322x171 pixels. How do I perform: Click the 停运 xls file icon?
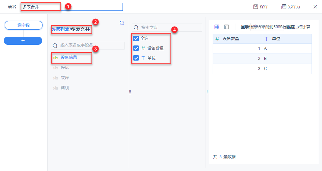click(x=56, y=68)
